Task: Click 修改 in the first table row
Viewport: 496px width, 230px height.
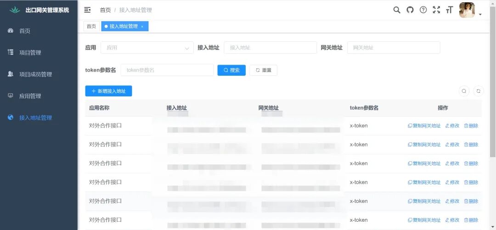Action: 452,126
